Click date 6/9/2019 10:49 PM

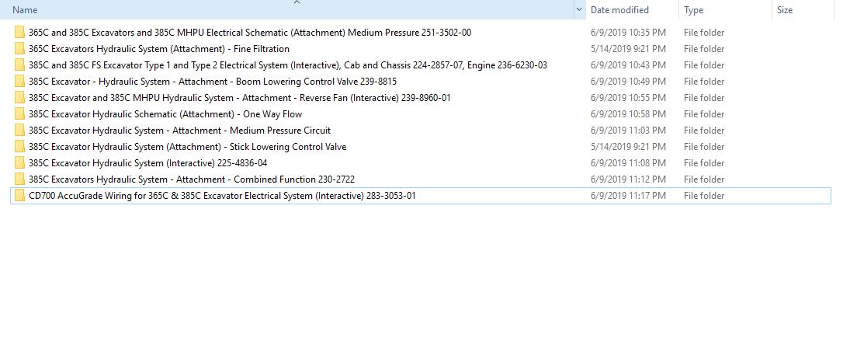tap(628, 82)
